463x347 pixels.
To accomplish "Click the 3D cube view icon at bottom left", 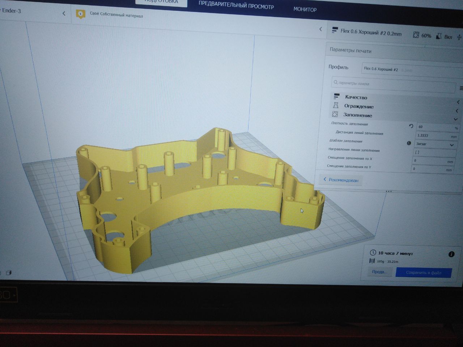I will pos(9,273).
